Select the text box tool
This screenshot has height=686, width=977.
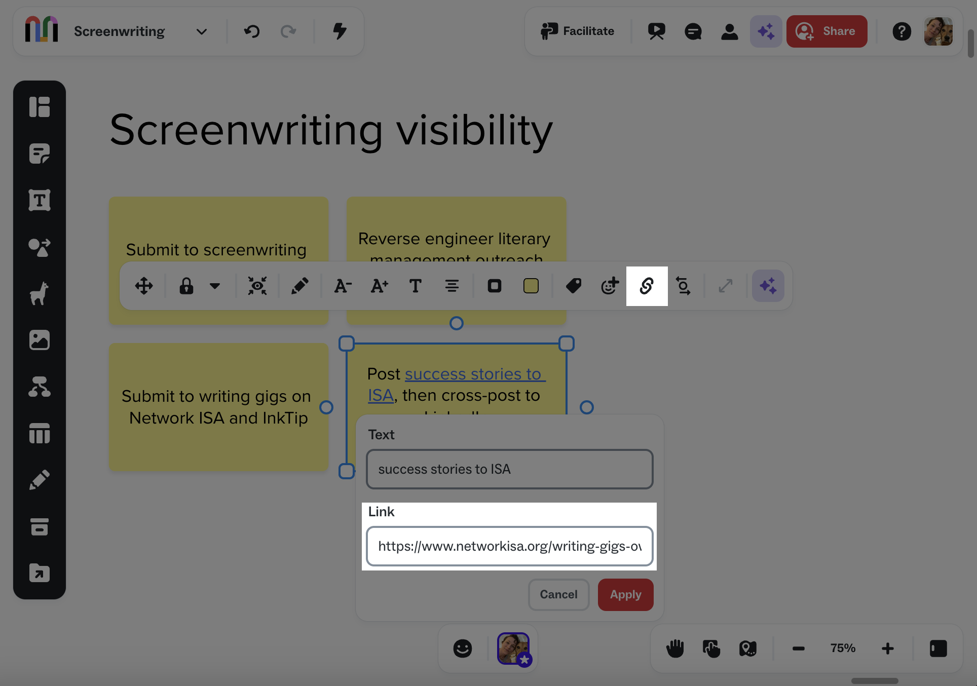point(40,200)
